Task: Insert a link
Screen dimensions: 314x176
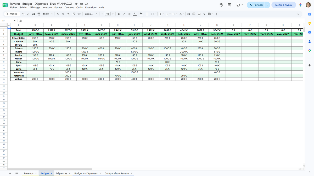Action: [x=188, y=14]
